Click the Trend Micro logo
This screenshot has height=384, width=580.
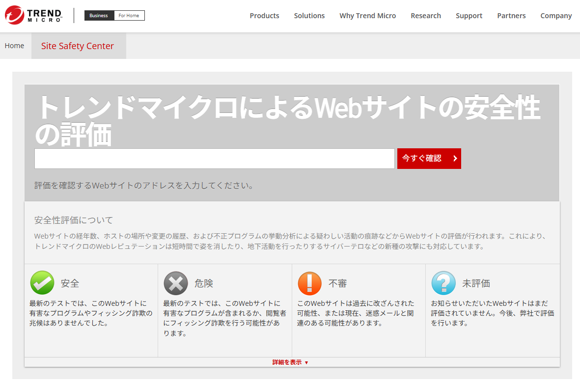pos(34,15)
